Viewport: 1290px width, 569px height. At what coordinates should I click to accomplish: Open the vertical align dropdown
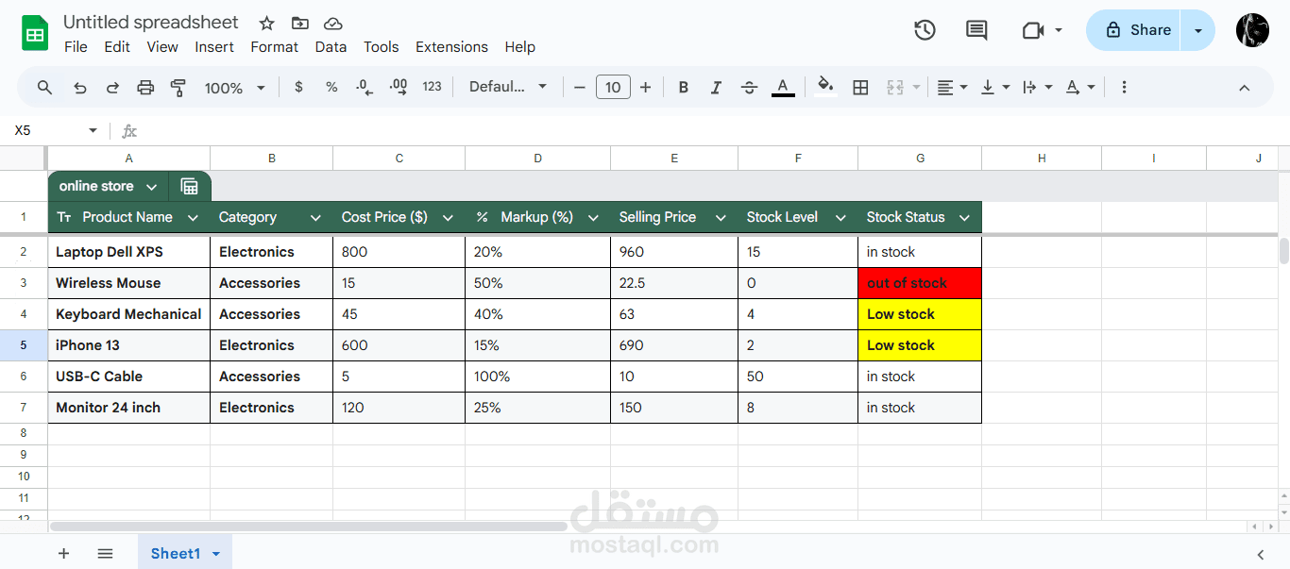[995, 87]
